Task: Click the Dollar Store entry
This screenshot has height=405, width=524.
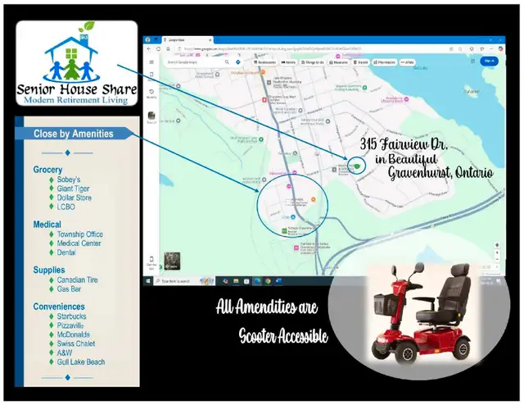Action: pos(74,198)
